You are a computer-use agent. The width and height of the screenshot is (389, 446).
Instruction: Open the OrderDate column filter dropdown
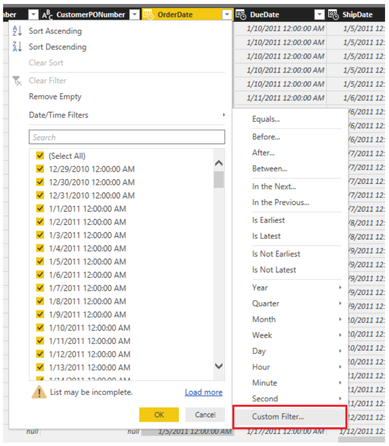(227, 14)
